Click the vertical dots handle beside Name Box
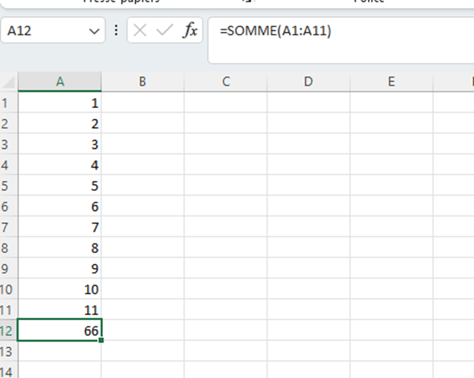This screenshot has width=474, height=378. 116,31
